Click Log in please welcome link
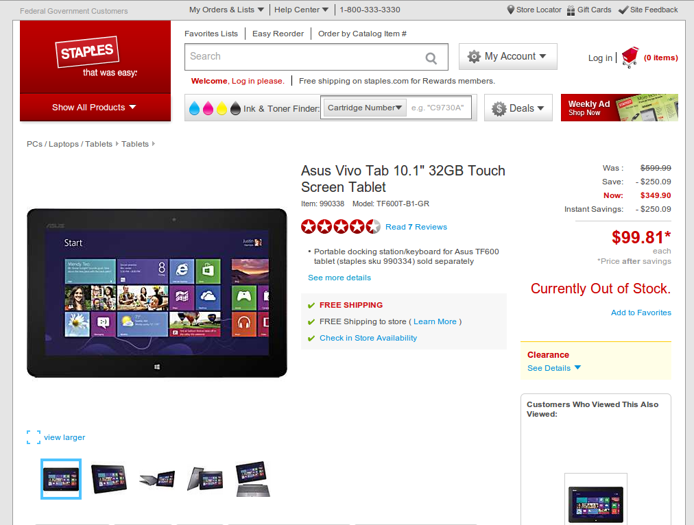Screen dimensions: 694x525 click(x=258, y=81)
